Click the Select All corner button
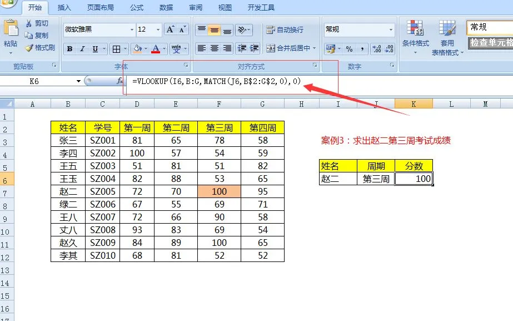 [x=7, y=104]
